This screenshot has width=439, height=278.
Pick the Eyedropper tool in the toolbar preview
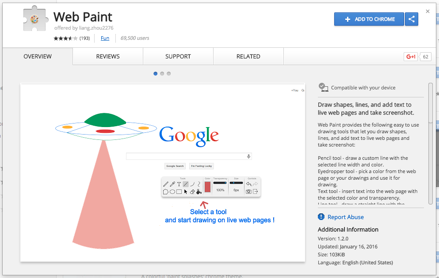tap(172, 184)
